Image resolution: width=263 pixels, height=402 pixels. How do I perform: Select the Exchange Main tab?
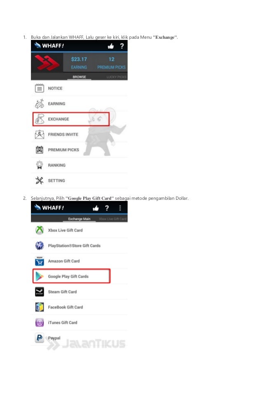click(x=79, y=219)
